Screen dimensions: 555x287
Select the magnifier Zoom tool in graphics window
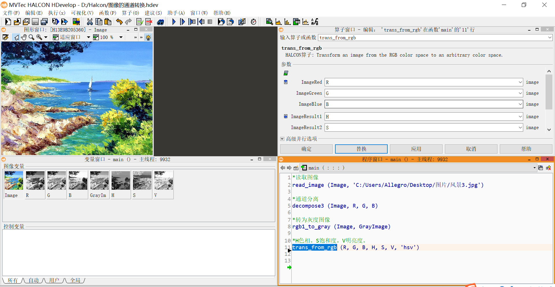tap(31, 37)
